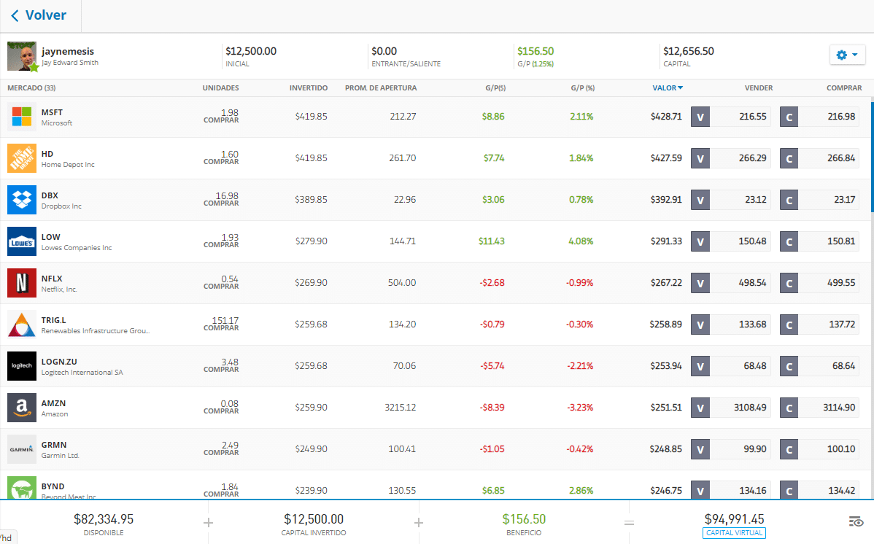Click LOW G/P value $11.43
Viewport: 874px width, 544px height.
tap(492, 241)
